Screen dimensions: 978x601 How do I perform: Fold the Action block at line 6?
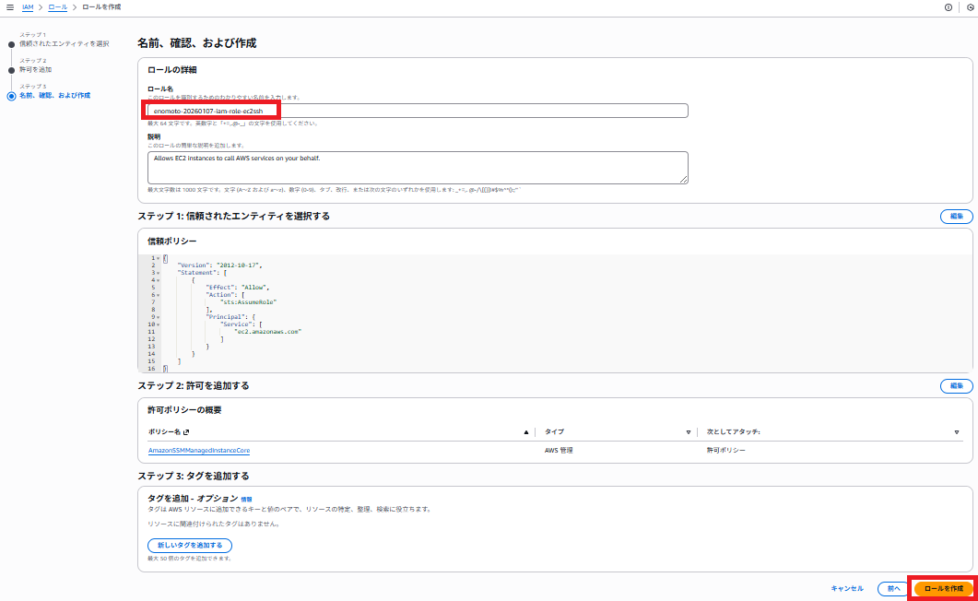[x=159, y=295]
